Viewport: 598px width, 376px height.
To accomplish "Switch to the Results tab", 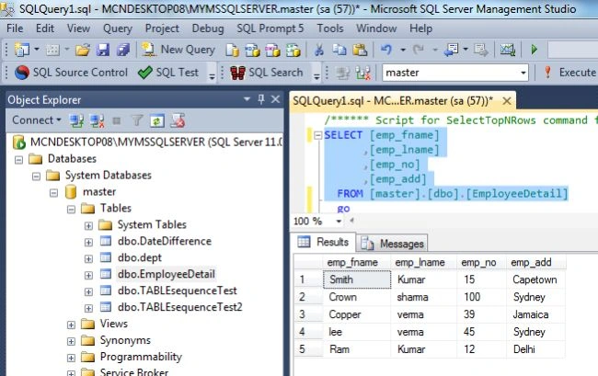I will coord(325,243).
